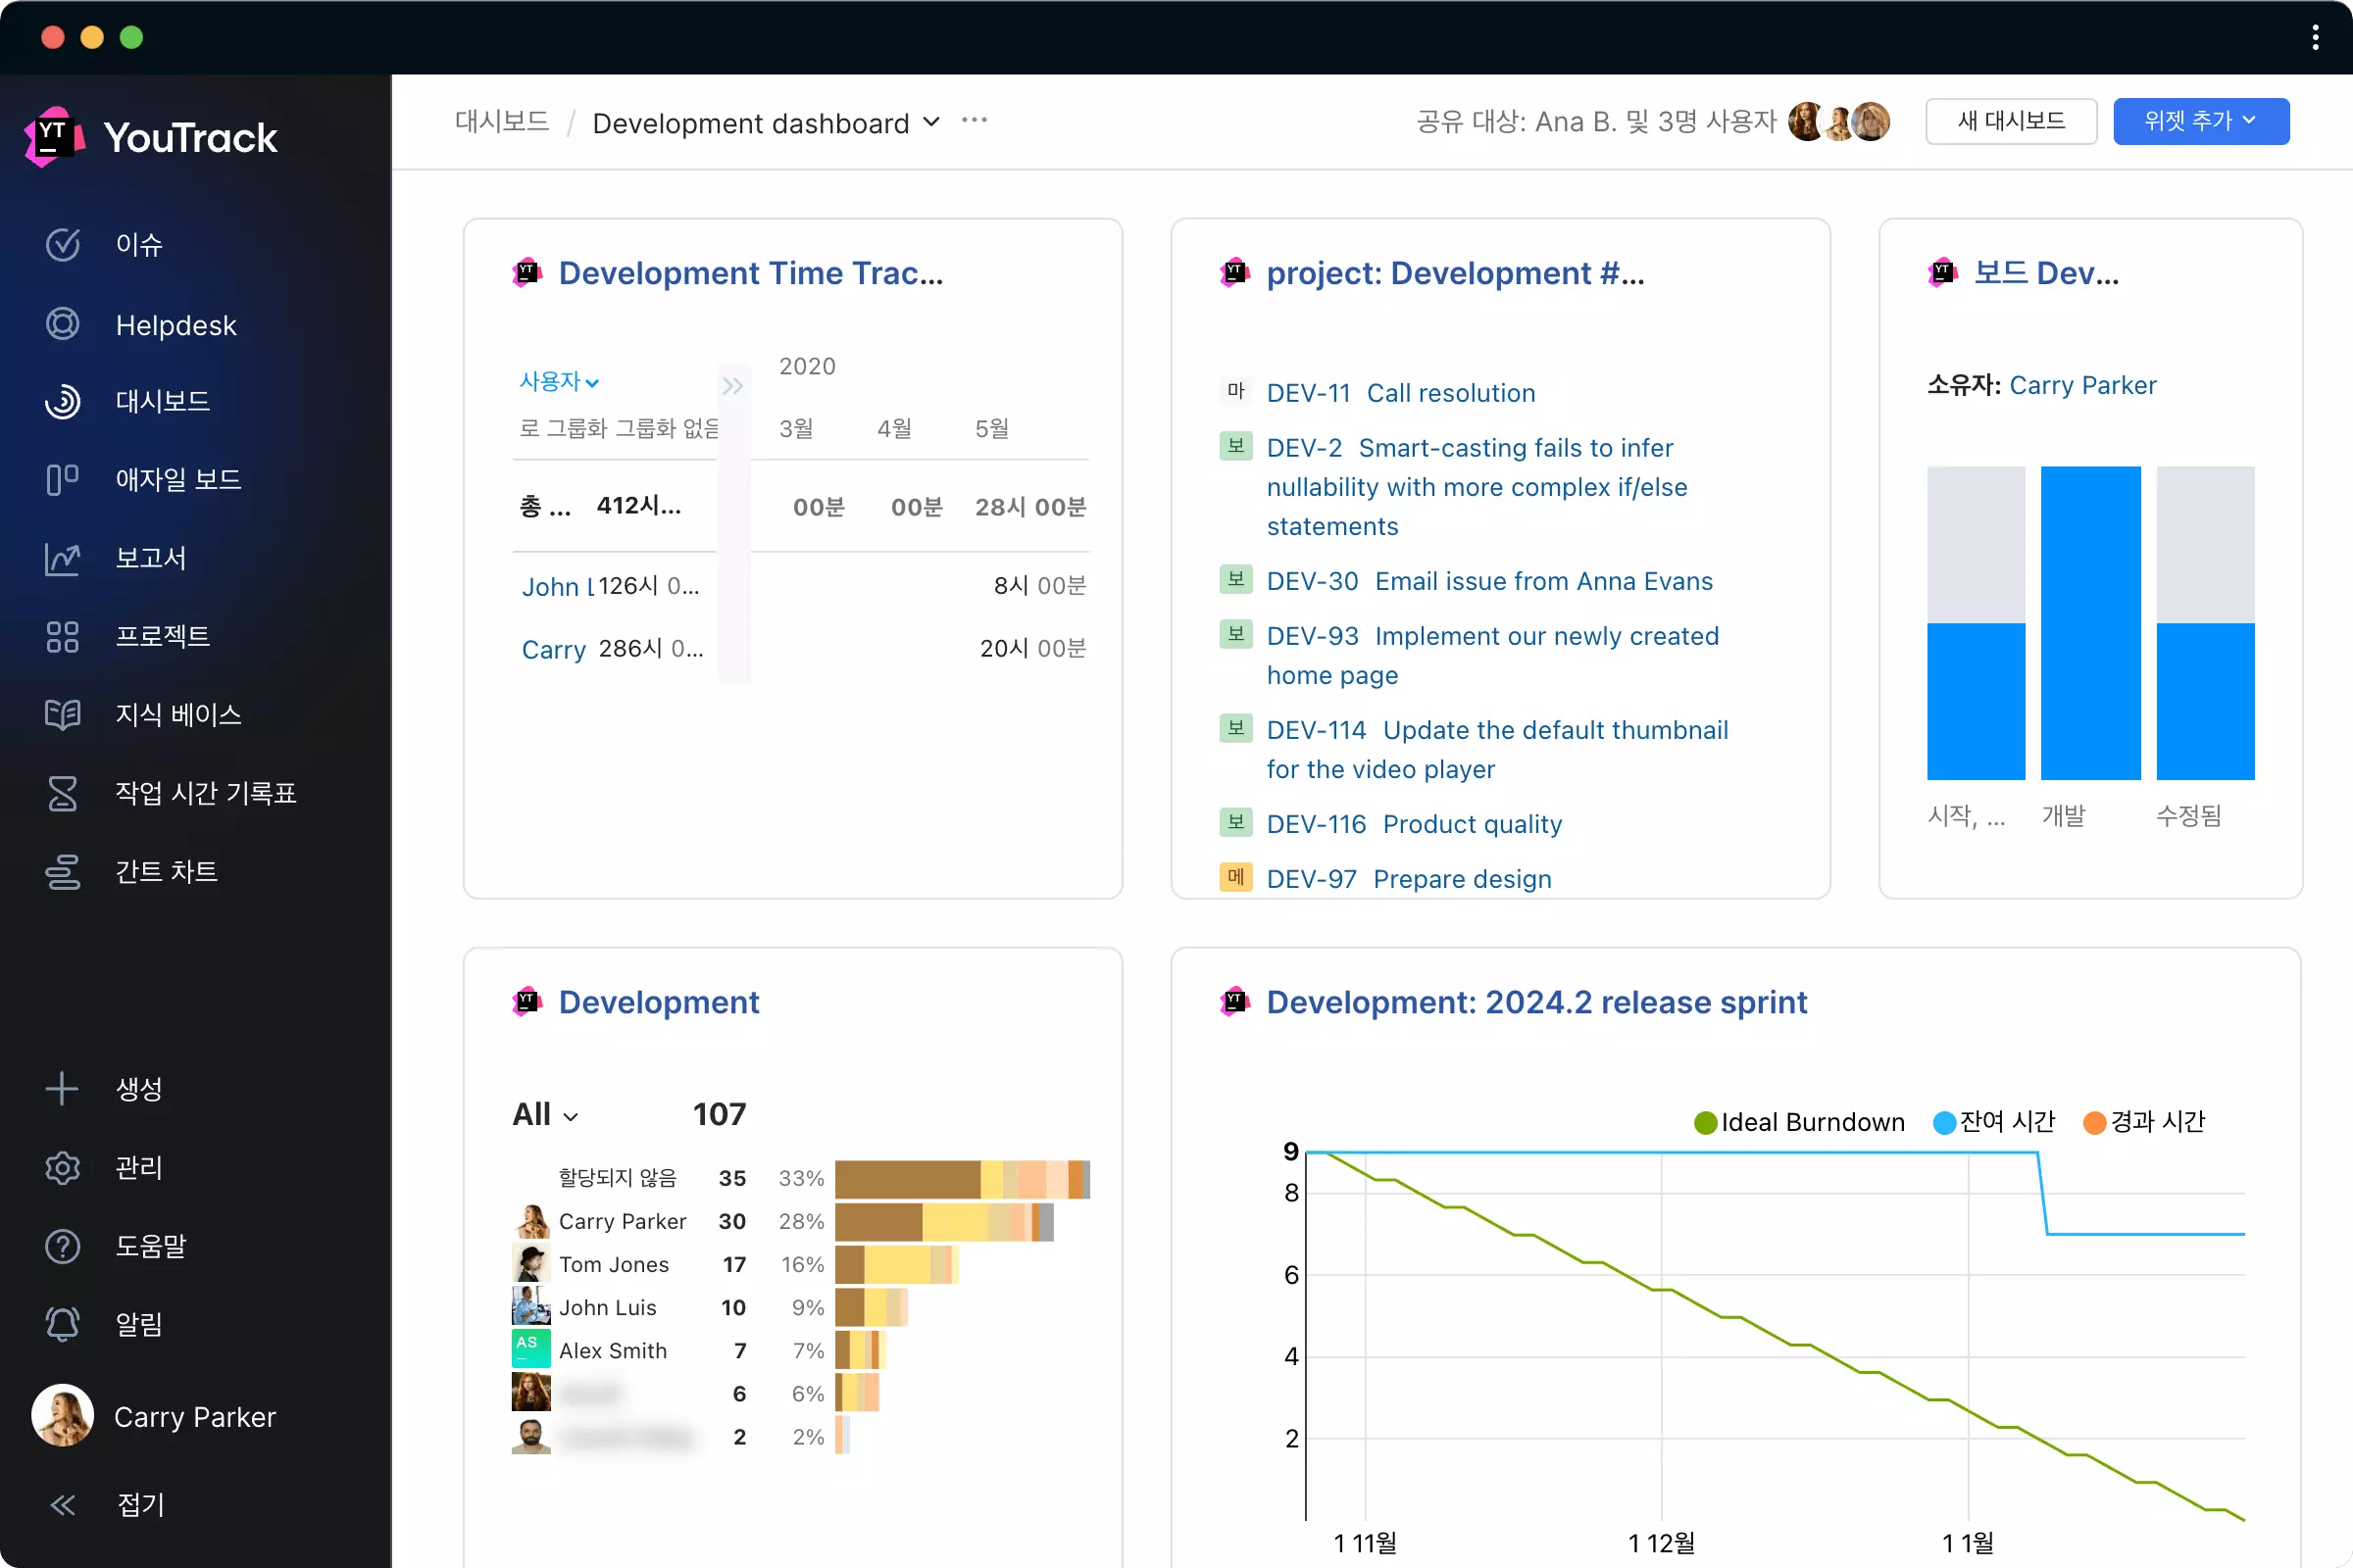The image size is (2353, 1568).
Task: Toggle the 알림 bell icon
Action: 61,1323
